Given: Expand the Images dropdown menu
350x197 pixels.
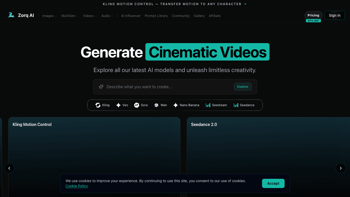Looking at the screenshot, I should [x=49, y=16].
